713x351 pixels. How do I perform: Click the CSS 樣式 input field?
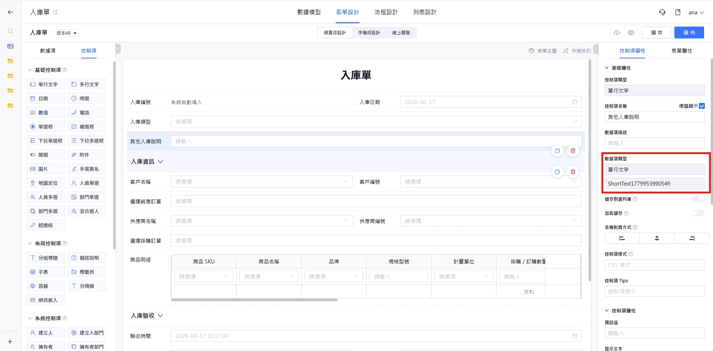(655, 265)
